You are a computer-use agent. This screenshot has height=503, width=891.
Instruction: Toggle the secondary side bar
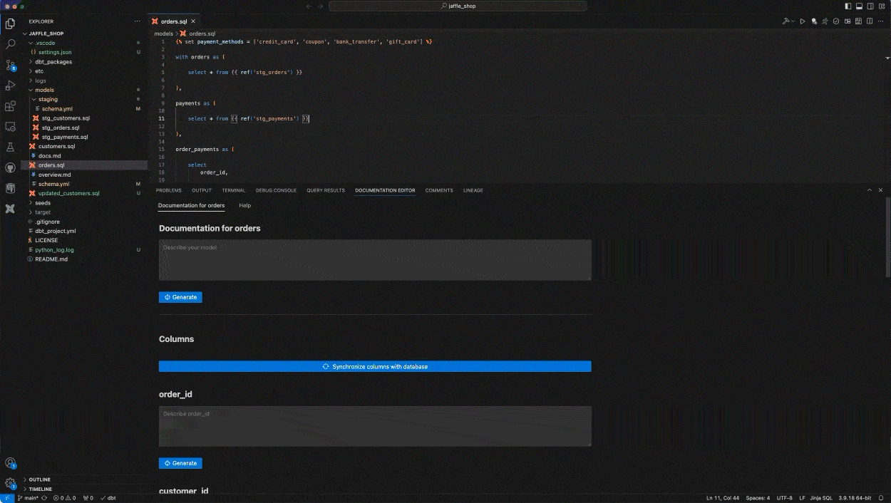(870, 6)
